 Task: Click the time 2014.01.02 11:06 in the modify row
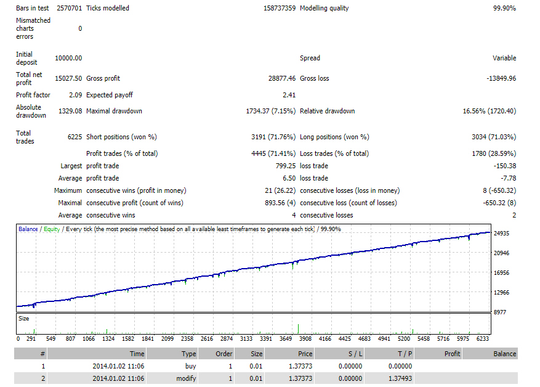click(x=118, y=378)
